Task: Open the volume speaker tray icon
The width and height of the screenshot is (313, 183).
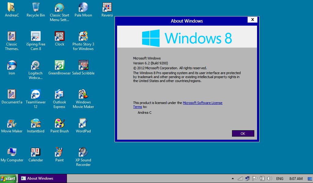Action: coord(270,178)
